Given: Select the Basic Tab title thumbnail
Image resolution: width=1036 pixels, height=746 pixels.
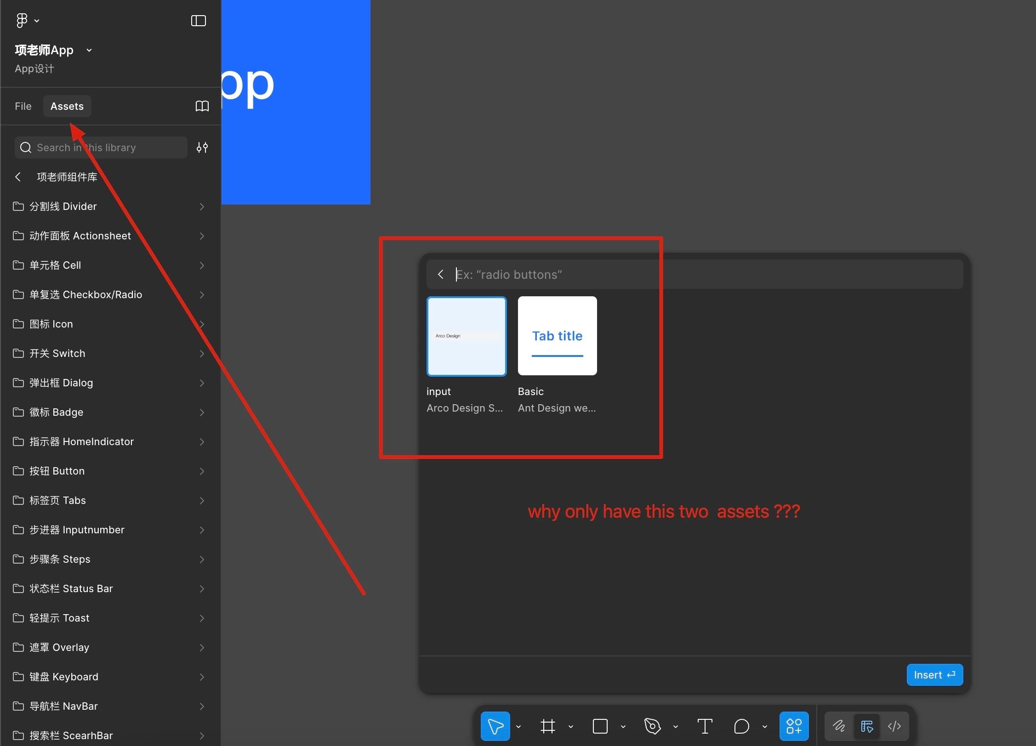Looking at the screenshot, I should (557, 336).
